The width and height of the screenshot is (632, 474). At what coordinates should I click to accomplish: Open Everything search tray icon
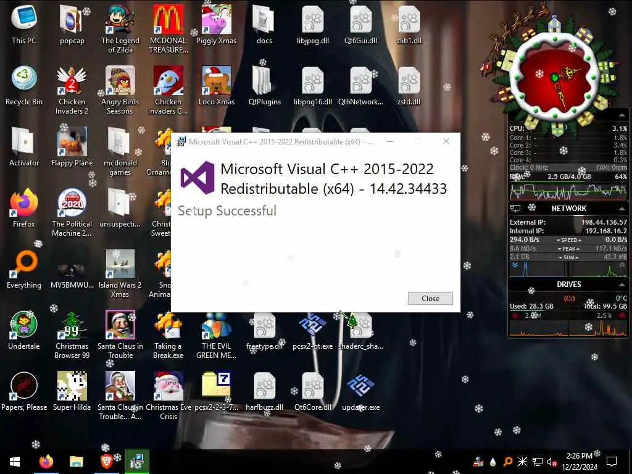click(x=507, y=462)
